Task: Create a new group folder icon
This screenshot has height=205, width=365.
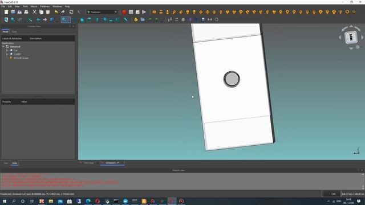Action: [143, 20]
